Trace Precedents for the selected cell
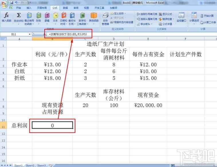 tap(147, 14)
